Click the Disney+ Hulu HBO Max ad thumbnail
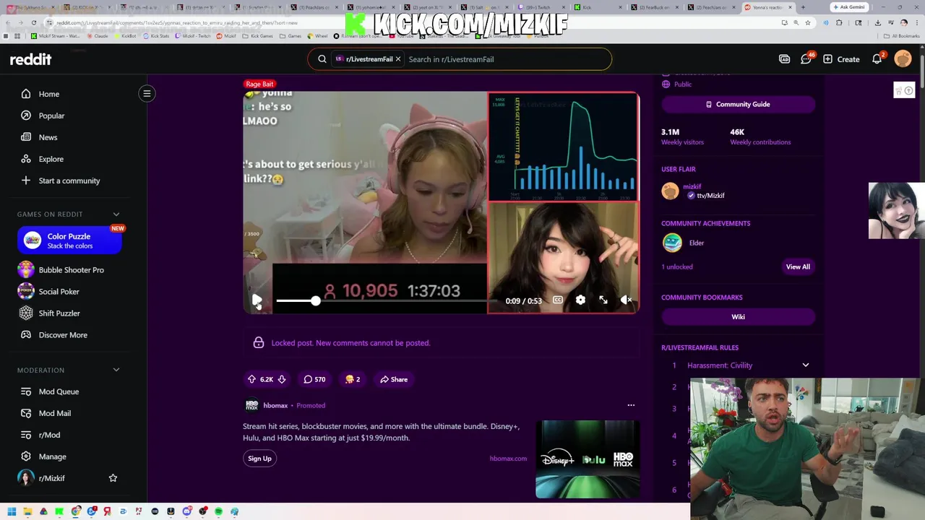Viewport: 925px width, 520px height. (588, 459)
